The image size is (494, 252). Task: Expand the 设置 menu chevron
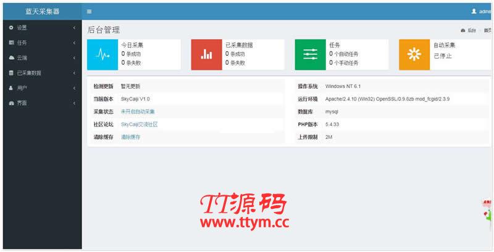(74, 28)
